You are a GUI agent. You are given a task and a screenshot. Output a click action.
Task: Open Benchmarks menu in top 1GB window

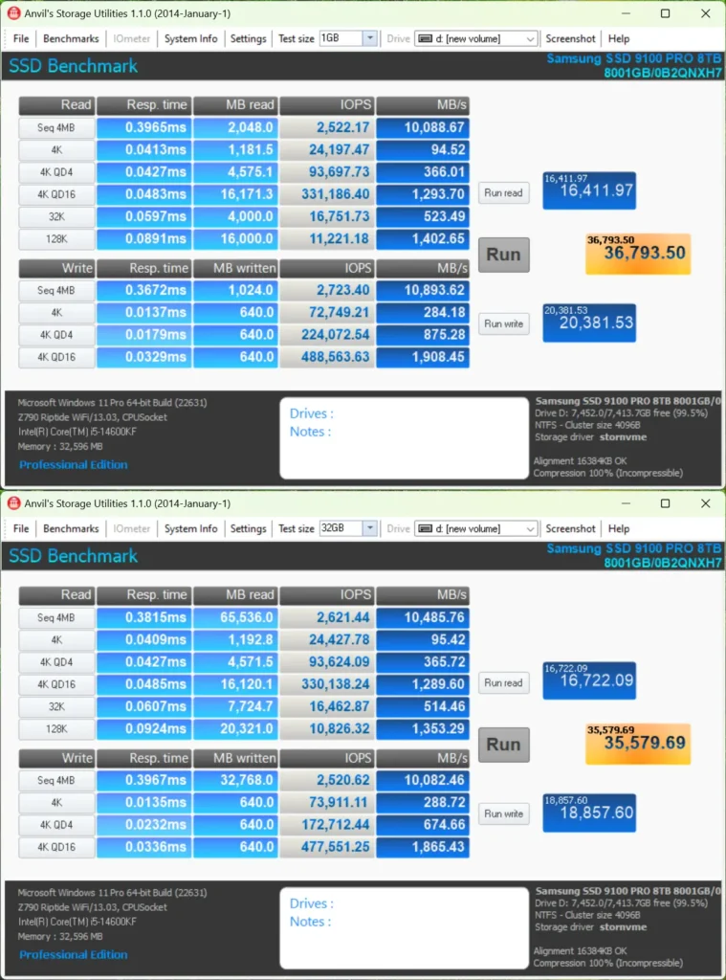tap(71, 38)
